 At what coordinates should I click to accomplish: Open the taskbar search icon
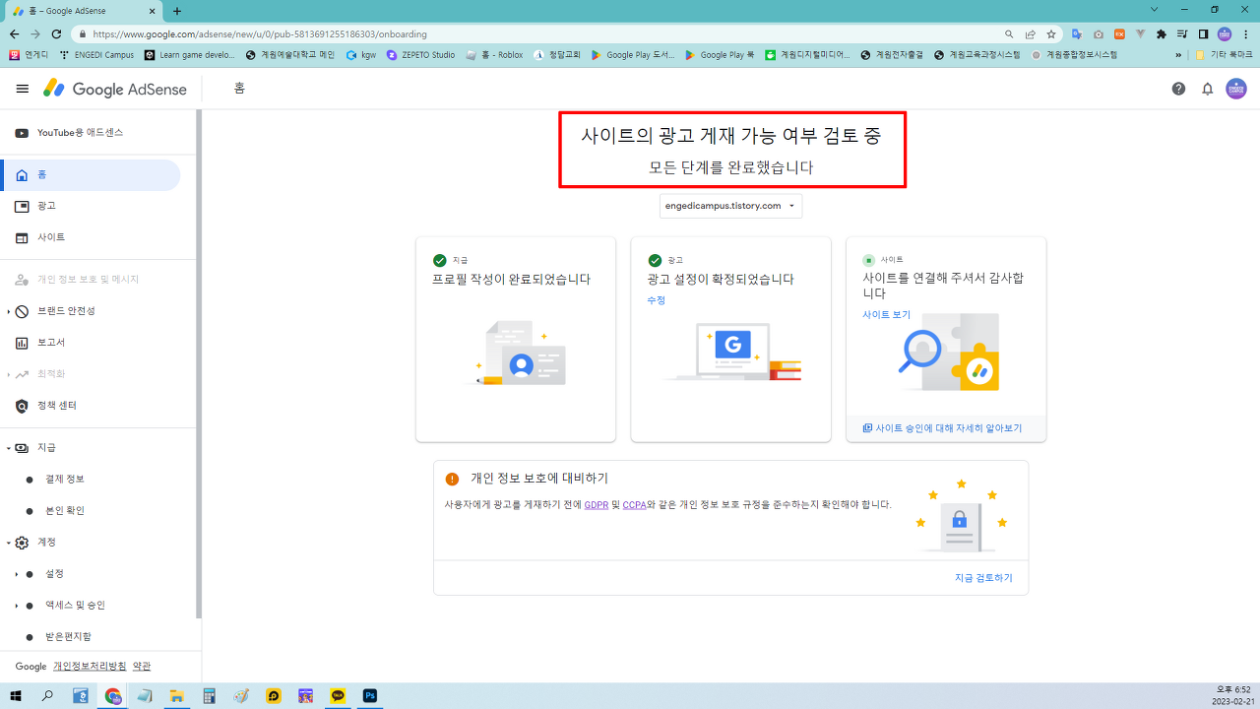[x=47, y=696]
